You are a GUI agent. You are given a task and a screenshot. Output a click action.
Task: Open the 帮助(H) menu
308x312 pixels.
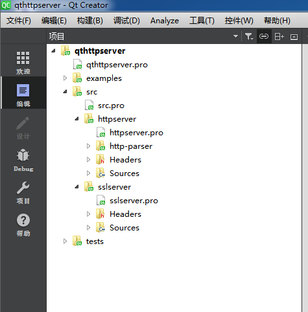277,21
